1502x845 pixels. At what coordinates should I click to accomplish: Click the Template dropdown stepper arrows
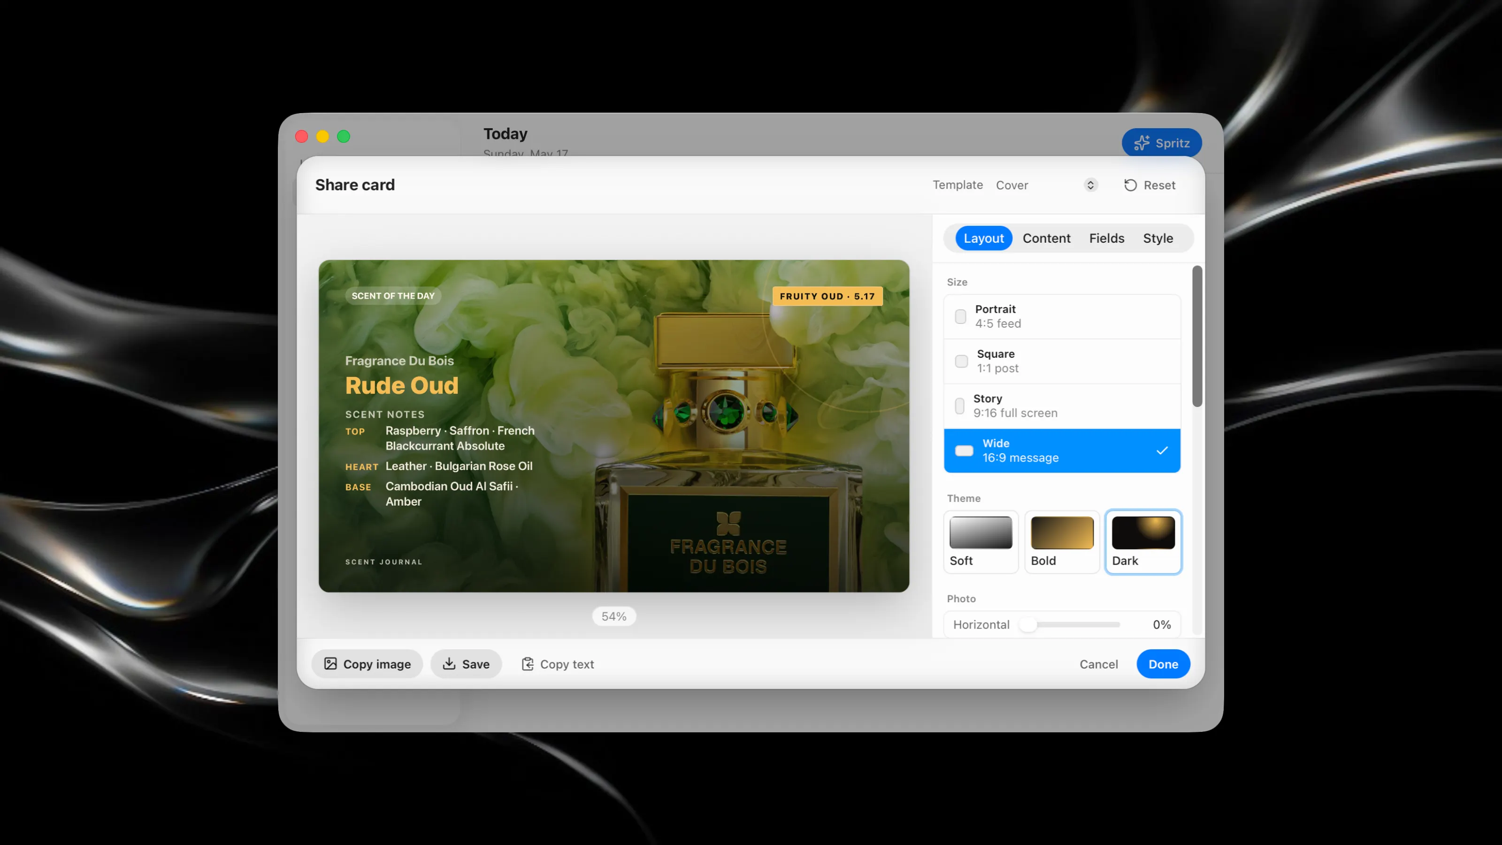(x=1090, y=185)
